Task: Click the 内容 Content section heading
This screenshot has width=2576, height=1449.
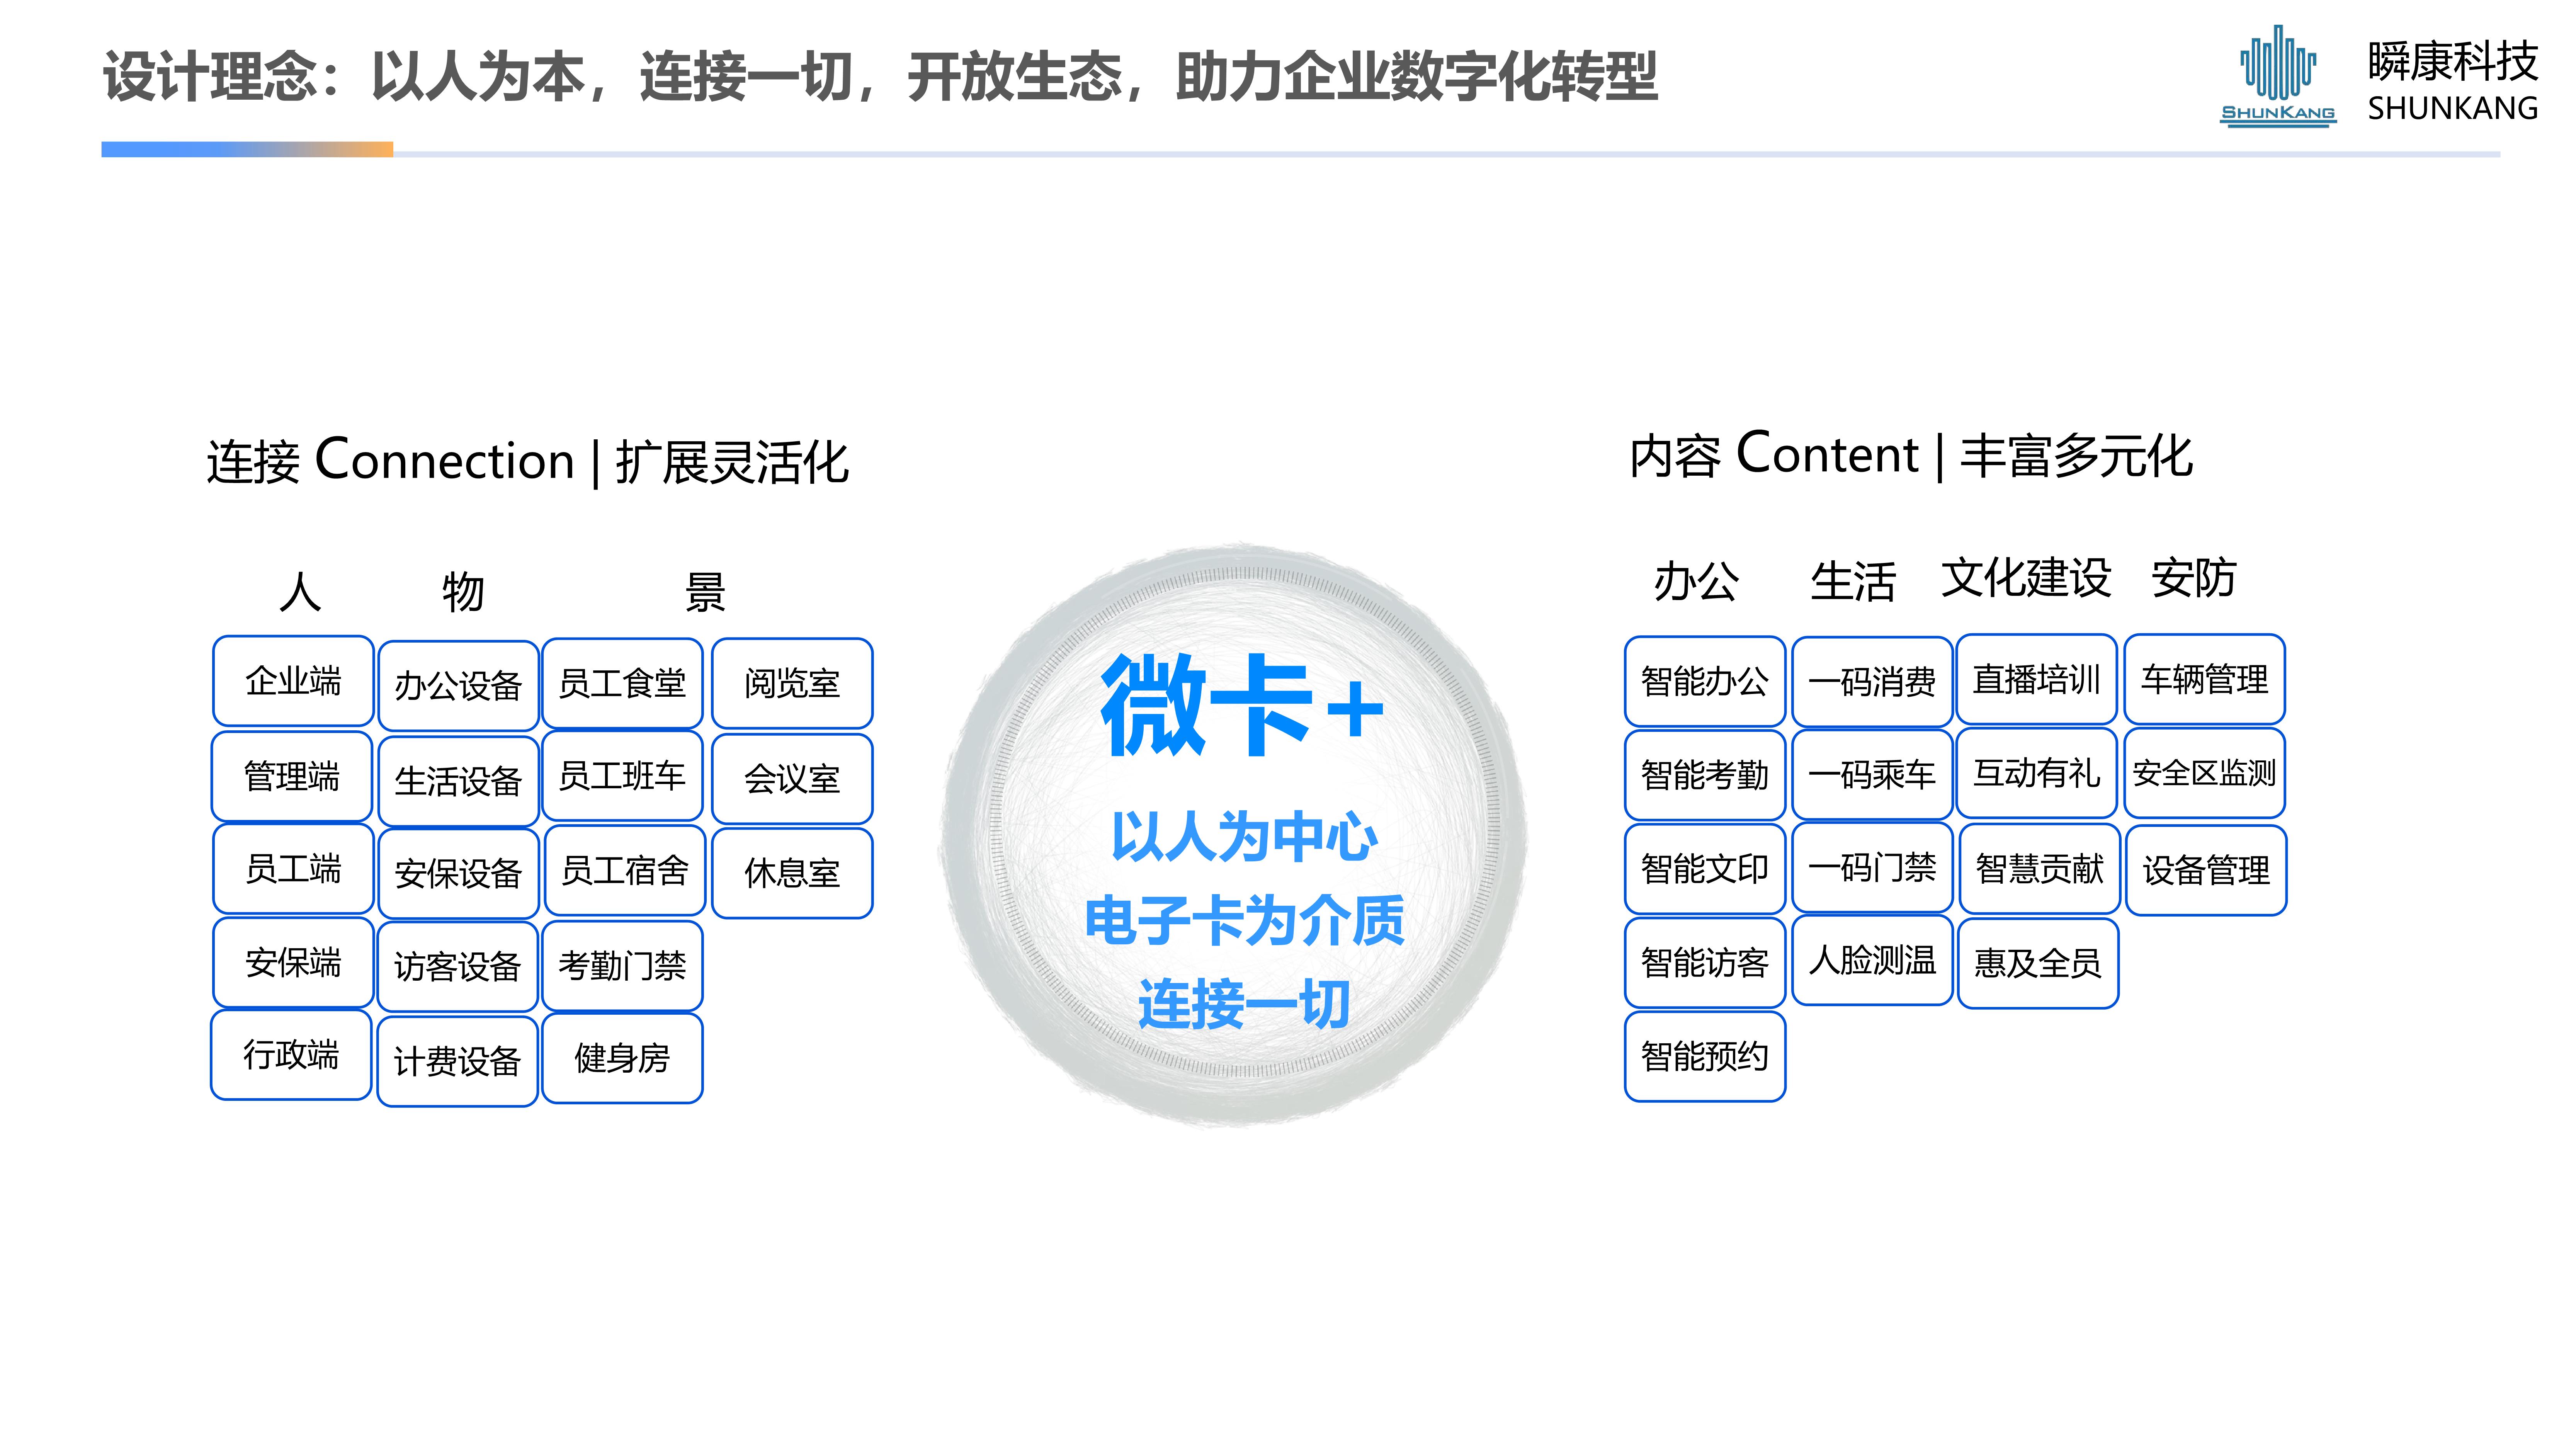Action: tap(1911, 455)
